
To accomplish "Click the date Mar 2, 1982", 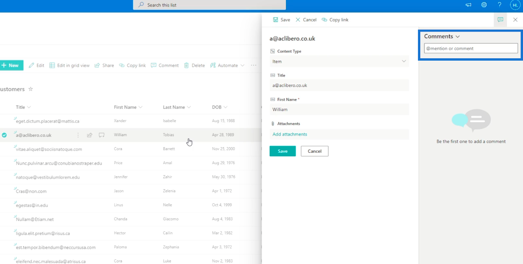I will [x=222, y=233].
